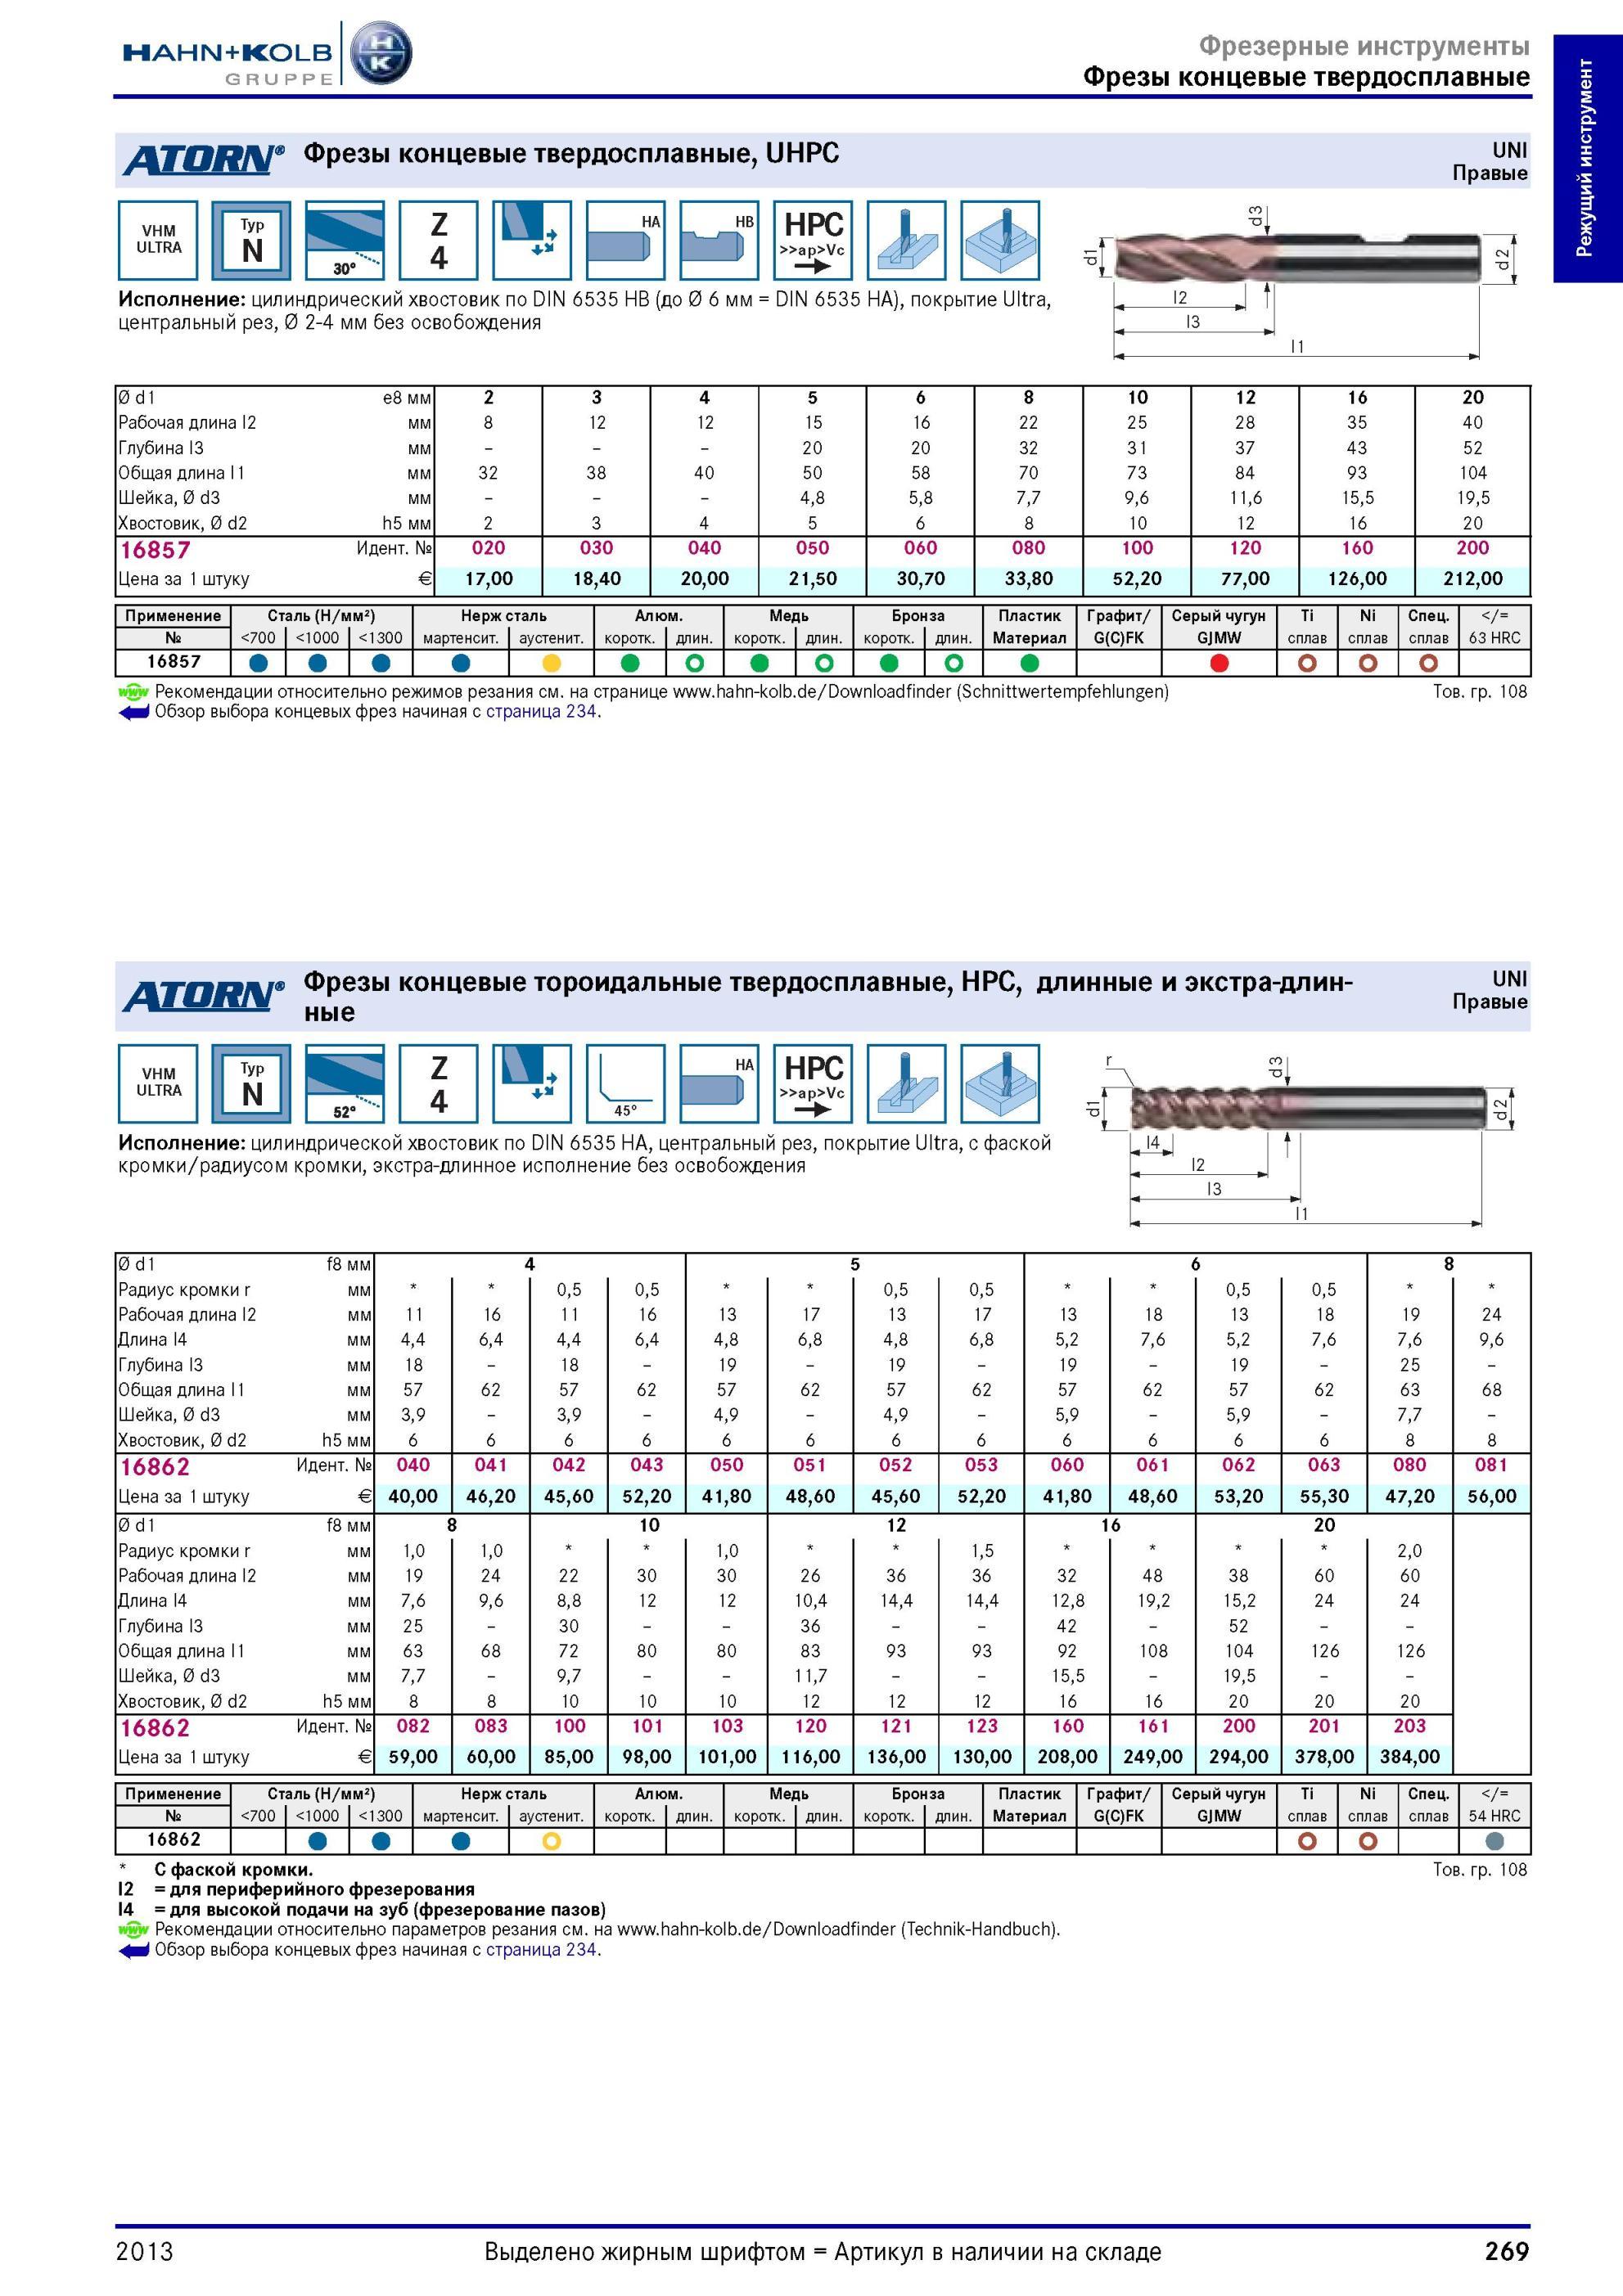Click the pocket milling pictogram in UHPC section
This screenshot has height=2296, width=1623.
click(x=1000, y=240)
